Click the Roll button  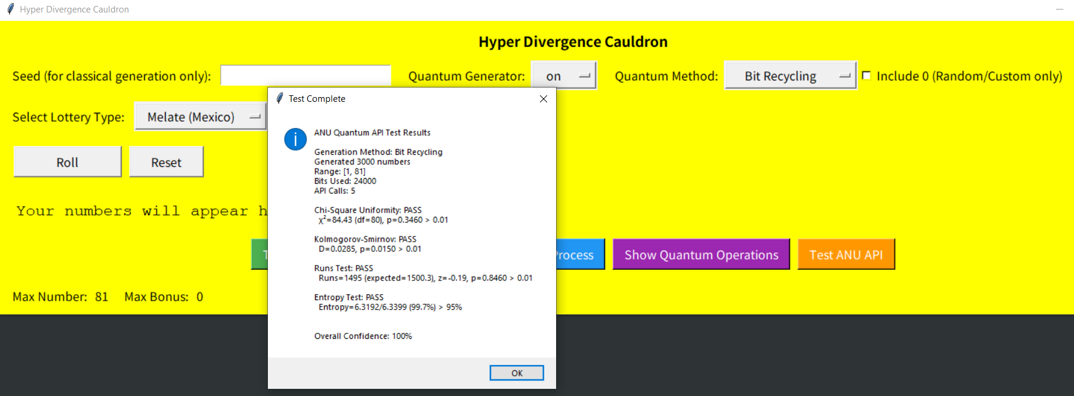click(67, 162)
